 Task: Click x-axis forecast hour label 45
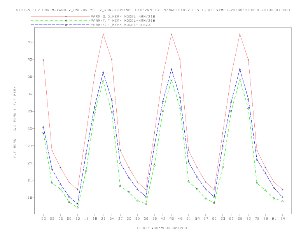(171, 219)
